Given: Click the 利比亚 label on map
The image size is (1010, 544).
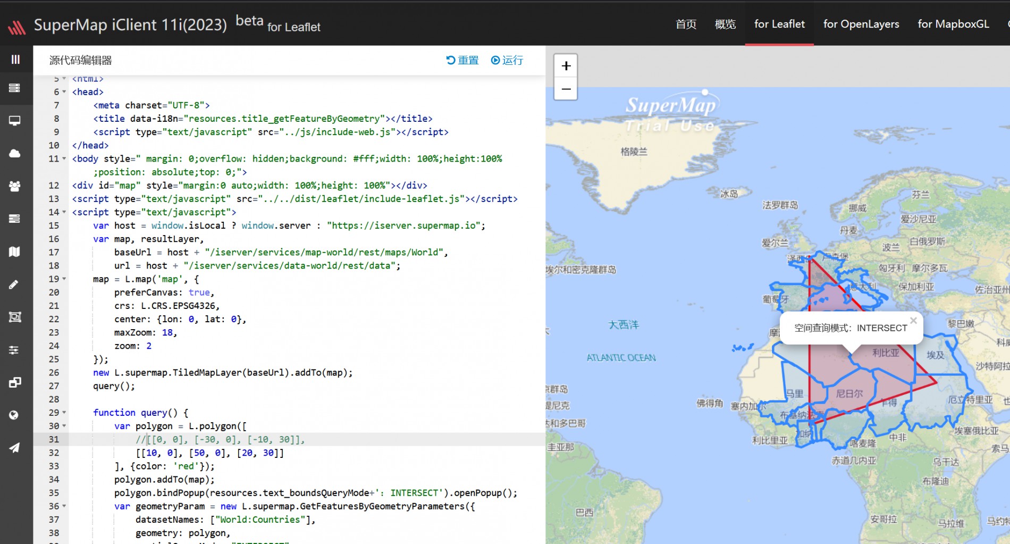Looking at the screenshot, I should point(886,353).
